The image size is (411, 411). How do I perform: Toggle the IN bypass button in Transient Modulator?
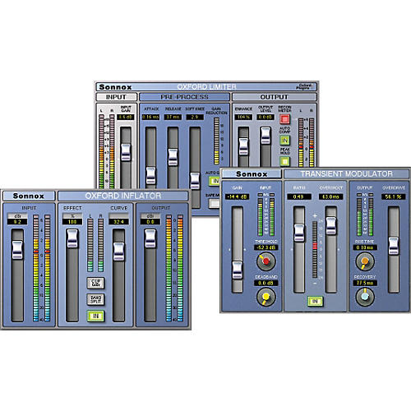(x=315, y=301)
